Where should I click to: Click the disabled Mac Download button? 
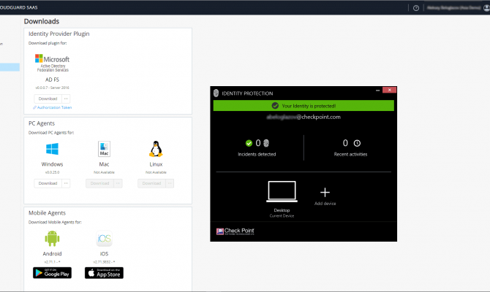click(x=99, y=183)
